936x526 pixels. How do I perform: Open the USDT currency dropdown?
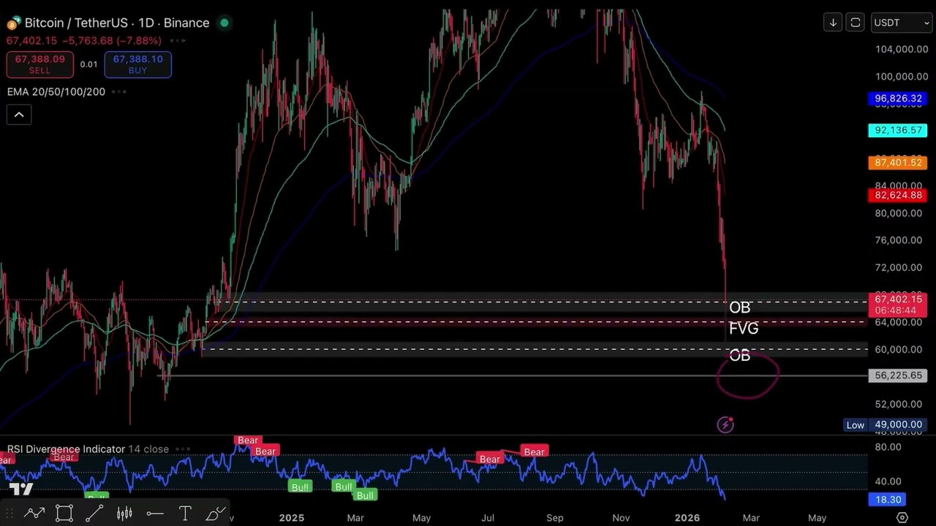tap(901, 23)
